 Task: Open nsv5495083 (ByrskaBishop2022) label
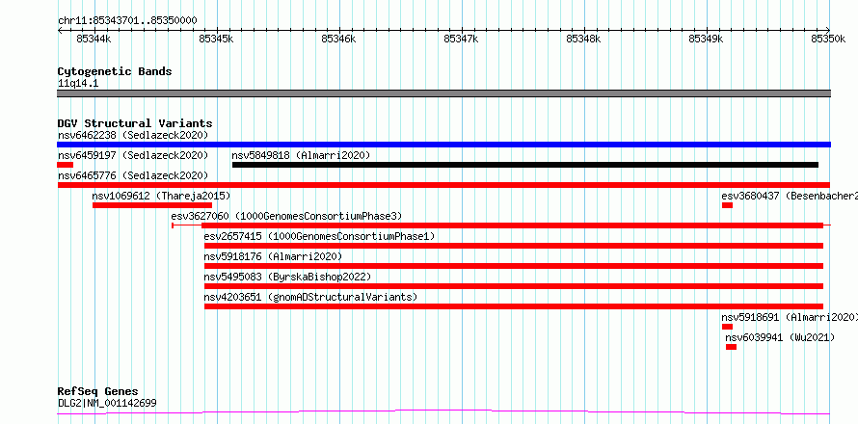click(x=287, y=277)
